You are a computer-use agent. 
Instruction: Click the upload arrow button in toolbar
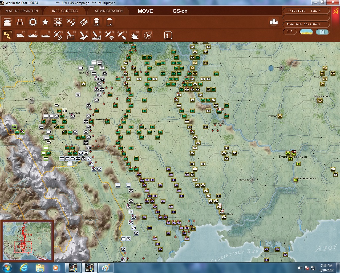click(x=168, y=35)
